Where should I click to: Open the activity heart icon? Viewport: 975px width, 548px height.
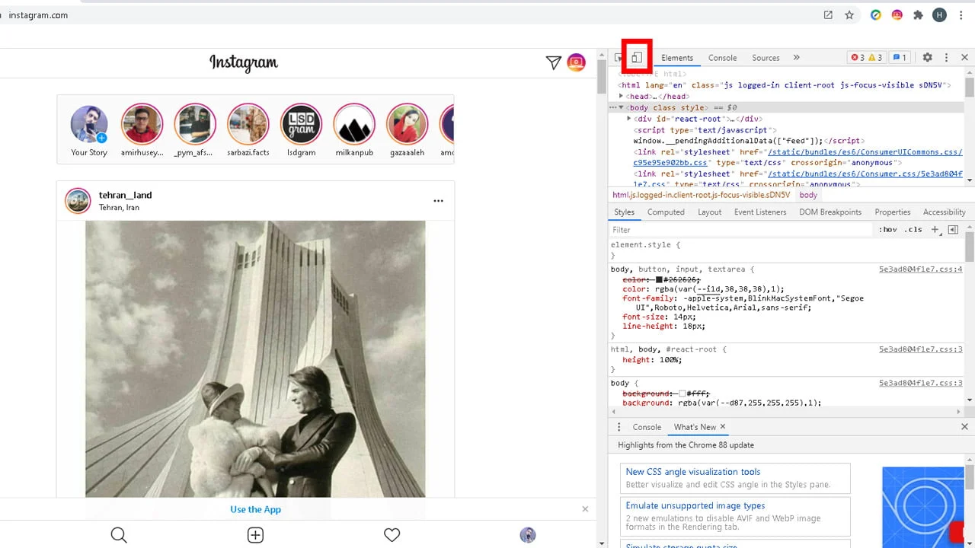tap(392, 535)
